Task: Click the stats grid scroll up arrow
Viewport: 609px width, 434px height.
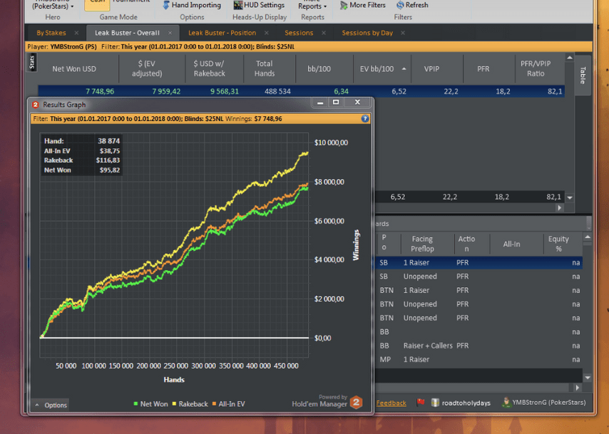Action: coord(569,58)
